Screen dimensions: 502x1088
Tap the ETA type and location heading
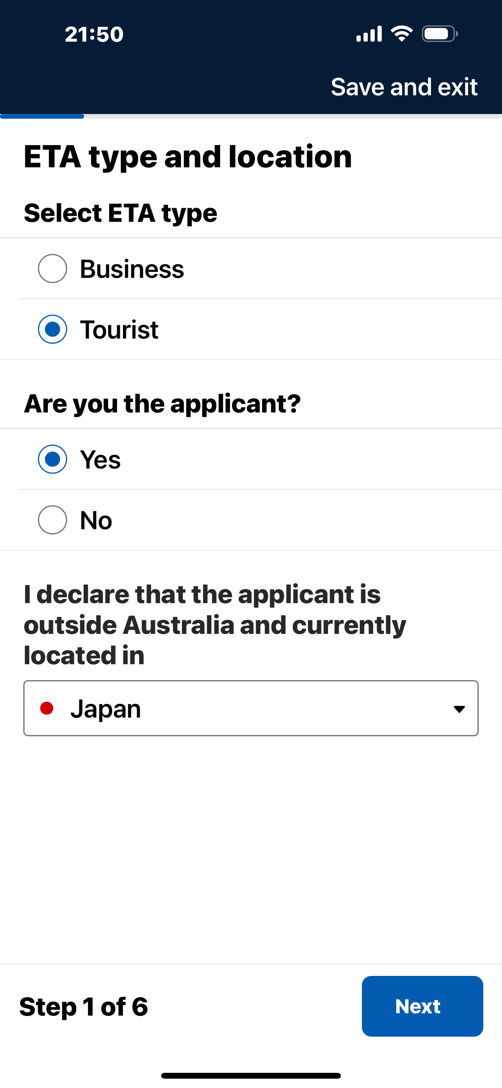click(188, 157)
